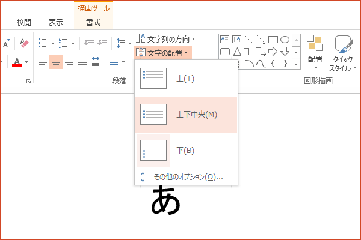
Task: Align text to the left
Action: 43,62
